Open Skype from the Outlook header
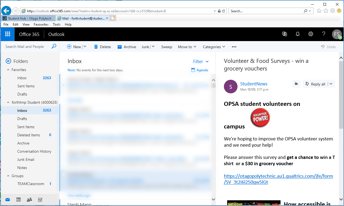This screenshot has height=206, width=344. (x=285, y=34)
